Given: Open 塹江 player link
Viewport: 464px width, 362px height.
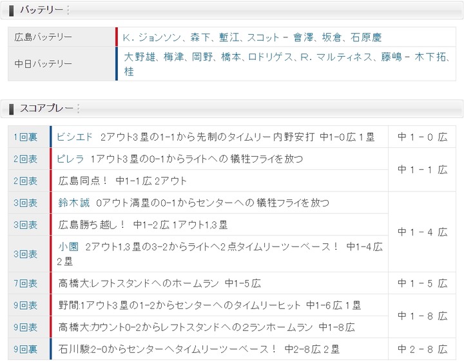Looking at the screenshot, I should 229,37.
